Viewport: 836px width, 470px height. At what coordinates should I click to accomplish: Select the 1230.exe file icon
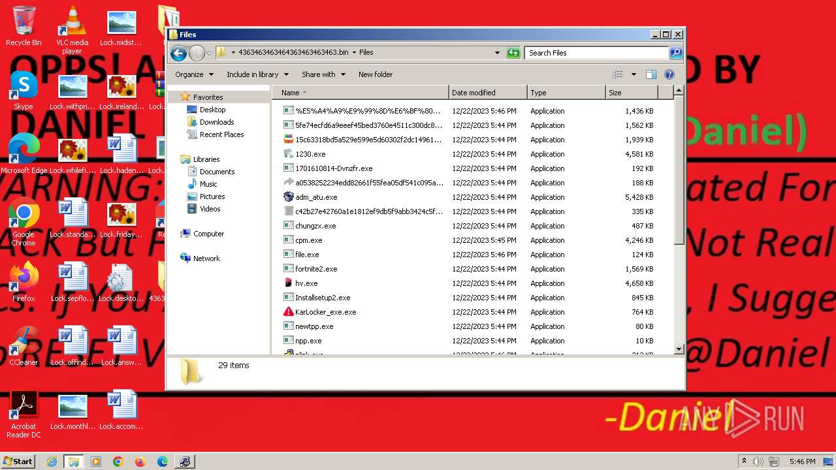point(289,154)
